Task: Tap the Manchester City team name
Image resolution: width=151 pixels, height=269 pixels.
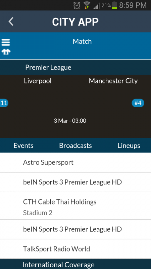Action: point(113,81)
